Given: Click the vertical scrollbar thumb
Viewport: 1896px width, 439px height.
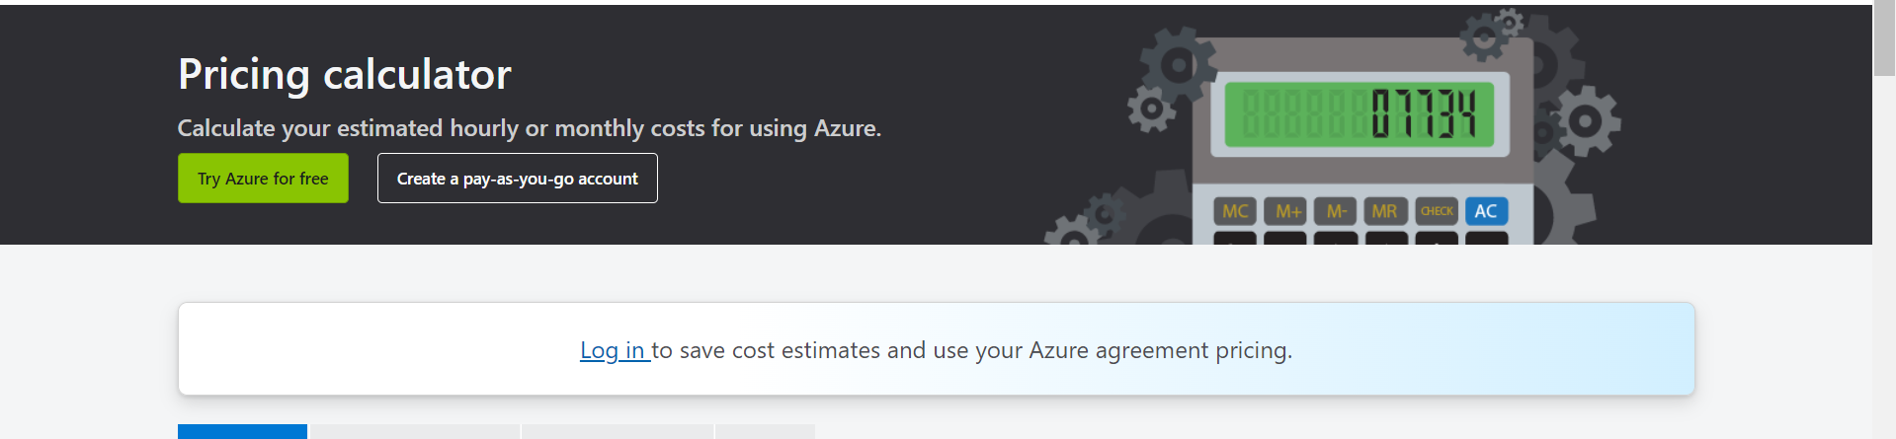Looking at the screenshot, I should [1884, 39].
